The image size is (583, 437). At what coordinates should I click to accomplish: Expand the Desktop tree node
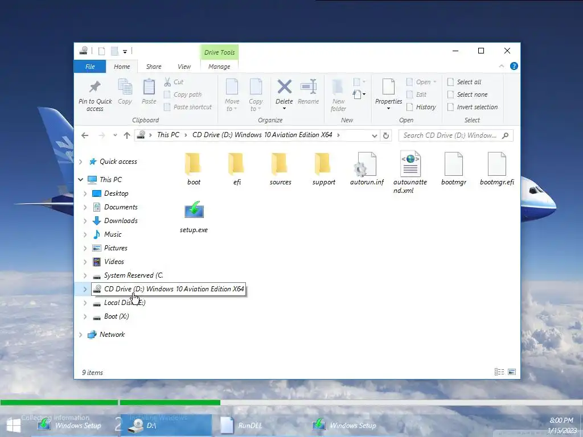coord(85,193)
